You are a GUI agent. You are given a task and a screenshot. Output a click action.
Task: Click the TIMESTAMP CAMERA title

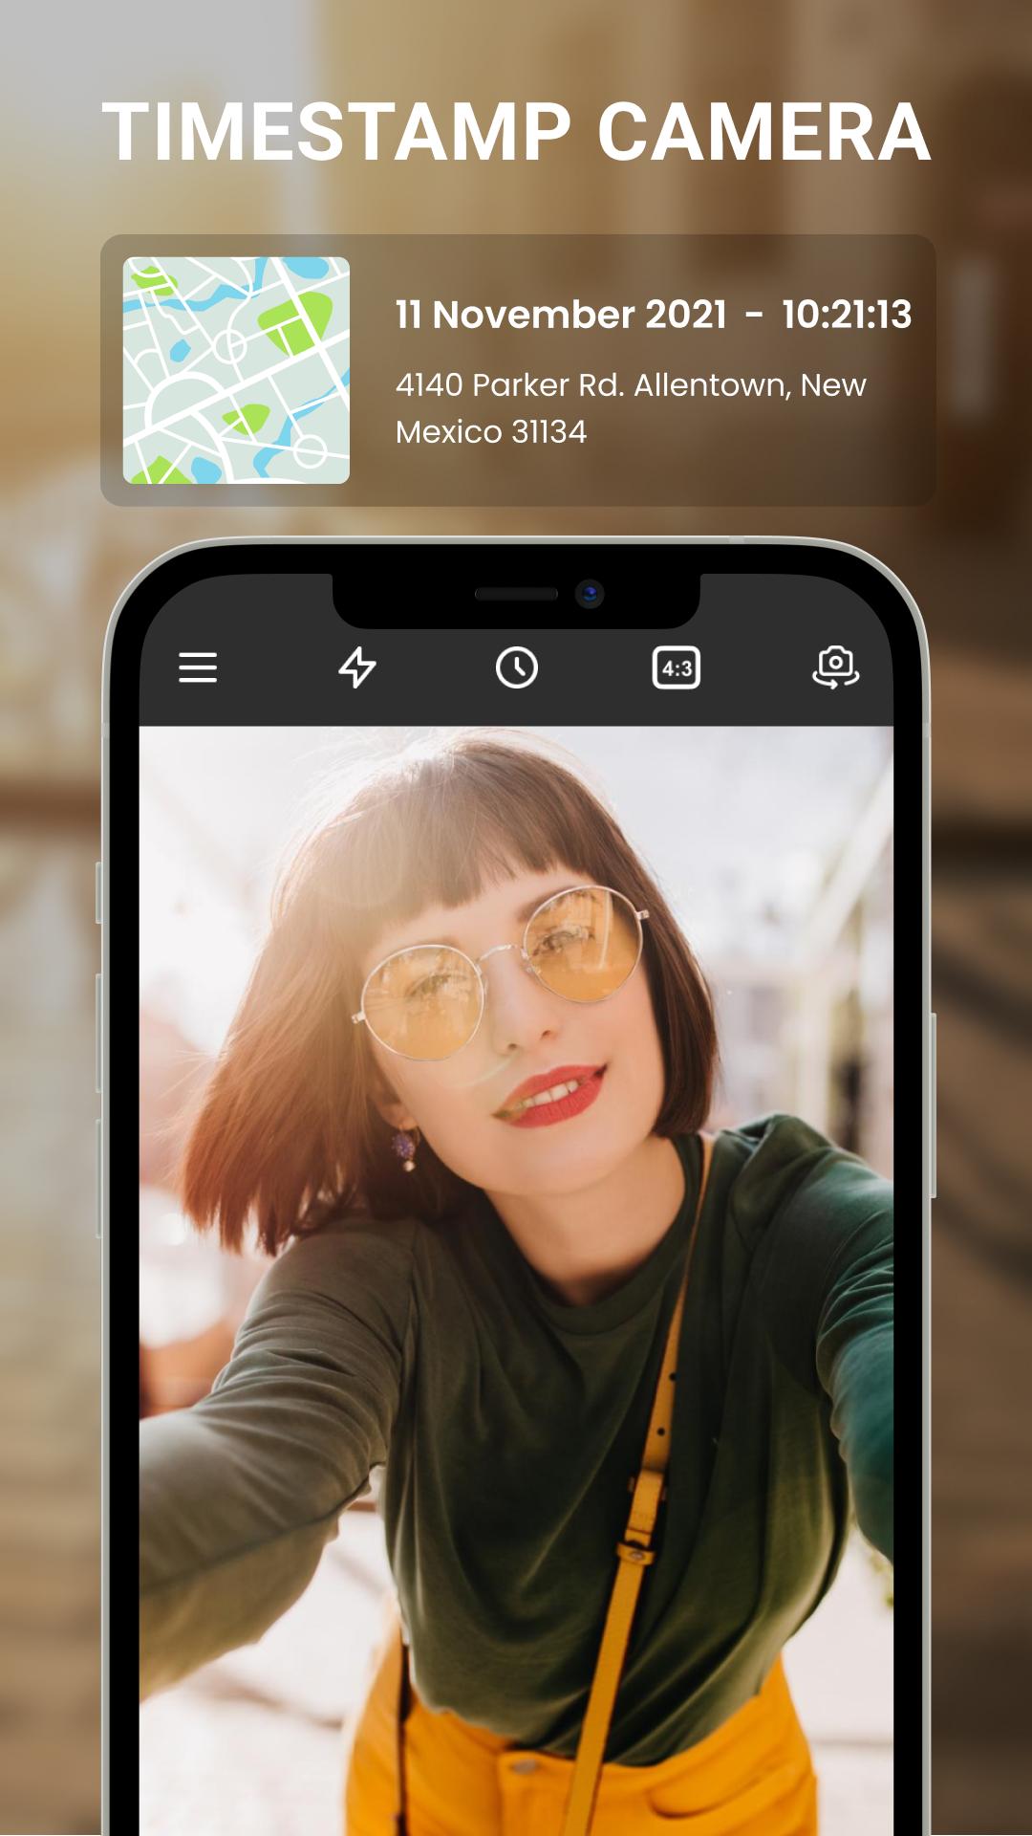point(516,133)
